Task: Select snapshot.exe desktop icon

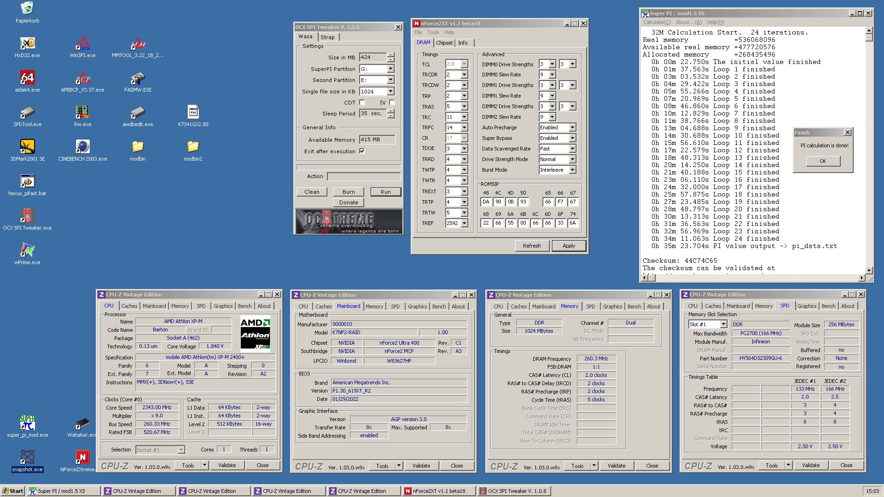Action: tap(27, 457)
